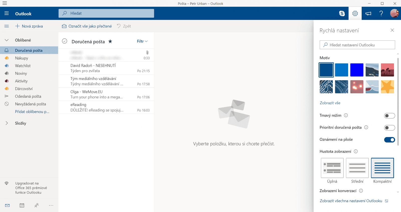Open the Odeslaná pošta folder
This screenshot has height=212, width=401.
[x=29, y=96]
